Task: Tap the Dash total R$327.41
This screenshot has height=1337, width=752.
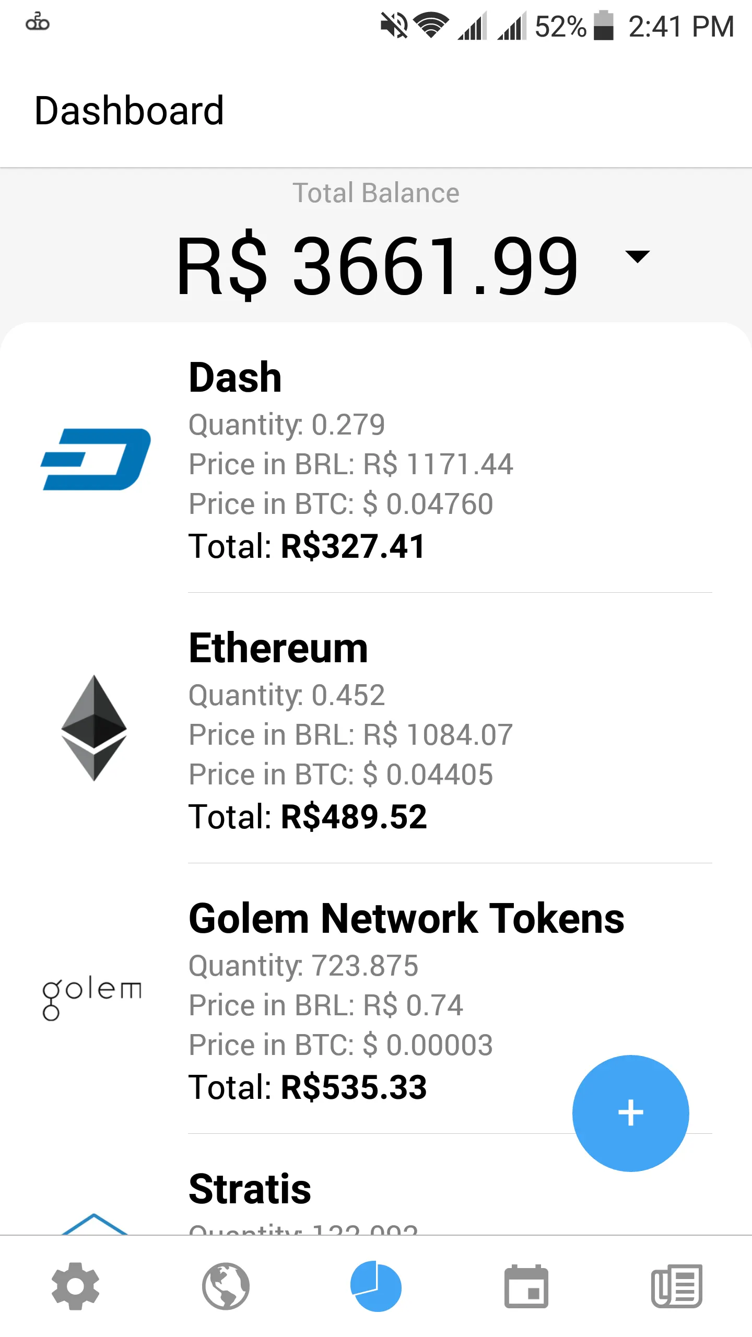Action: point(307,546)
